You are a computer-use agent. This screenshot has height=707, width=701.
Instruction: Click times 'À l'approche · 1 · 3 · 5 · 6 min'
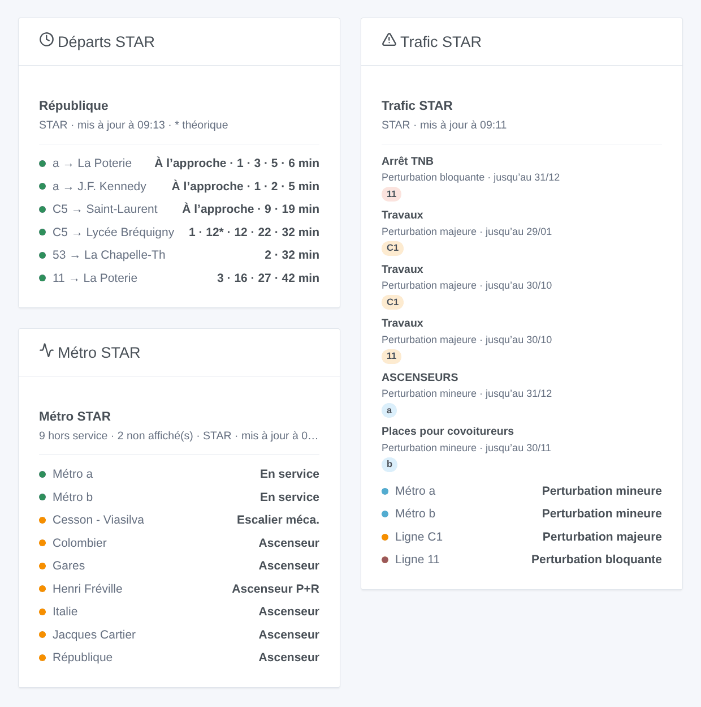coord(237,164)
